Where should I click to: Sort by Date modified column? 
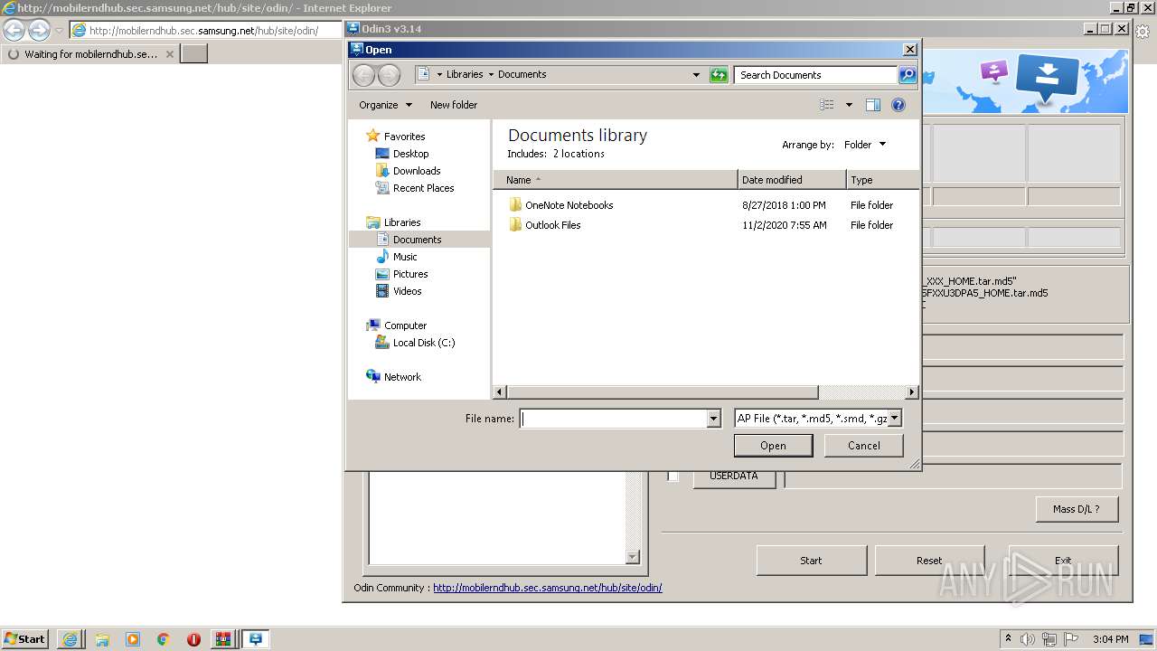(x=792, y=180)
